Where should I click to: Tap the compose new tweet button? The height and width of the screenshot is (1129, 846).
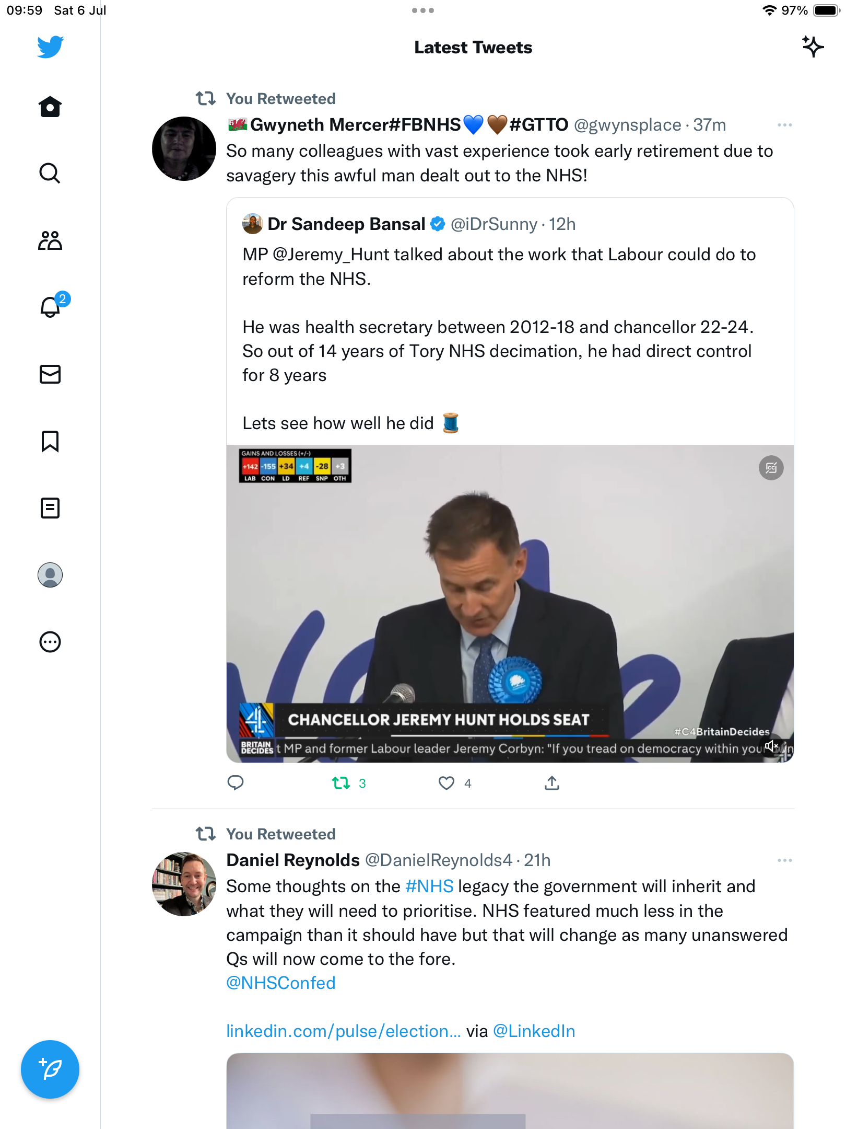point(50,1069)
